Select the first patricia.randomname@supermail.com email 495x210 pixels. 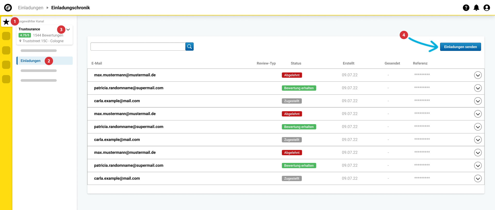pos(129,88)
